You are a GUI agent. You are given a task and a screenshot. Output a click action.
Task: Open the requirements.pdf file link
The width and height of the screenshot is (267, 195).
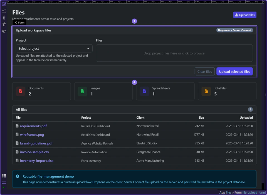click(33, 126)
